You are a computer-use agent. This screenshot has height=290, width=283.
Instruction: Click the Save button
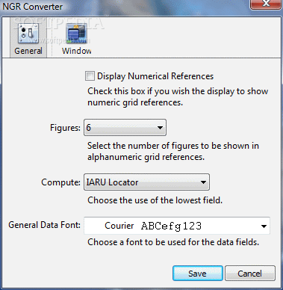pos(198,274)
